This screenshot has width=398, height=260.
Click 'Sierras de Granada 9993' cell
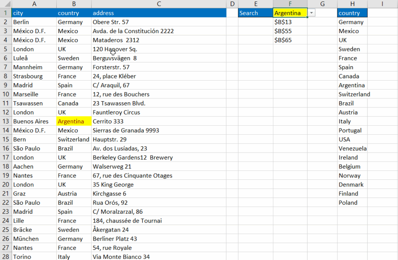[159, 130]
